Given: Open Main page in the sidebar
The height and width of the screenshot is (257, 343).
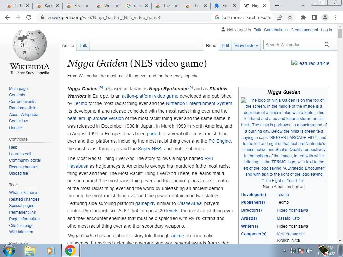Looking at the screenshot, I should point(18,88).
